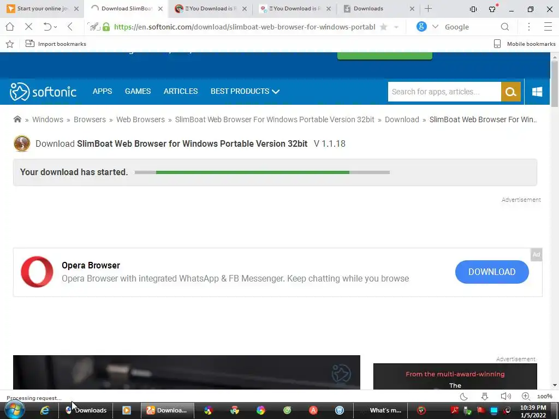Image resolution: width=559 pixels, height=419 pixels.
Task: Click the SlimBoat app icon beside title
Action: point(22,143)
